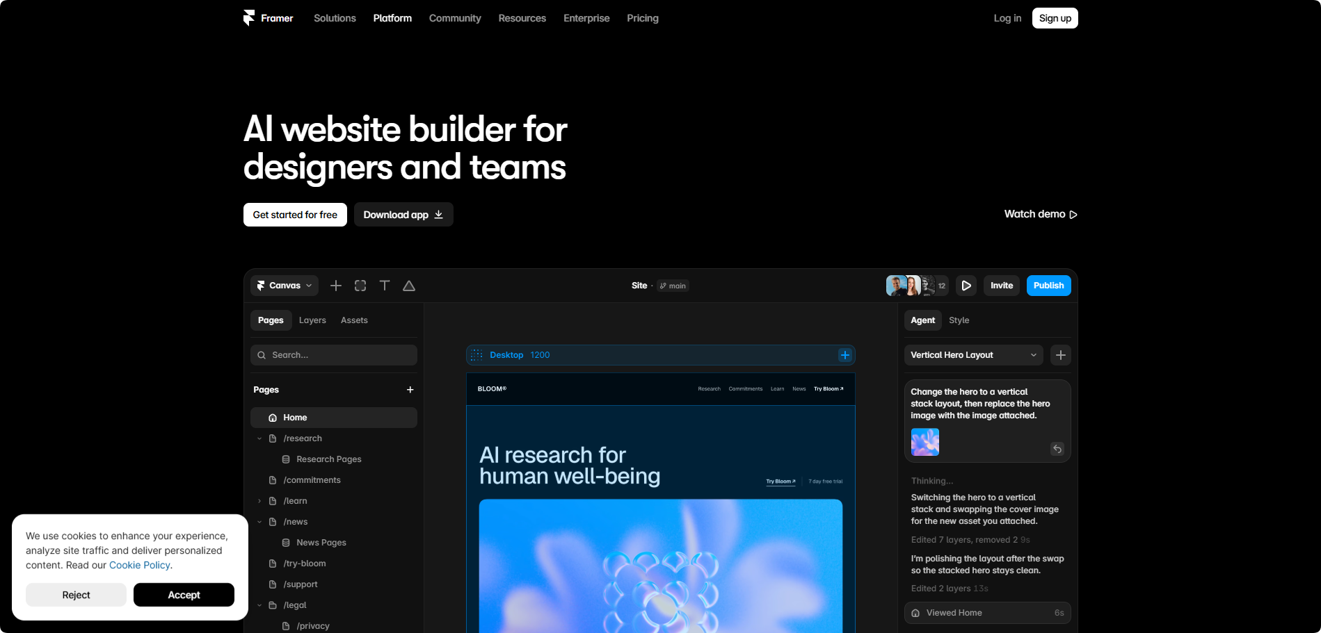Click the main branch badge

673,286
